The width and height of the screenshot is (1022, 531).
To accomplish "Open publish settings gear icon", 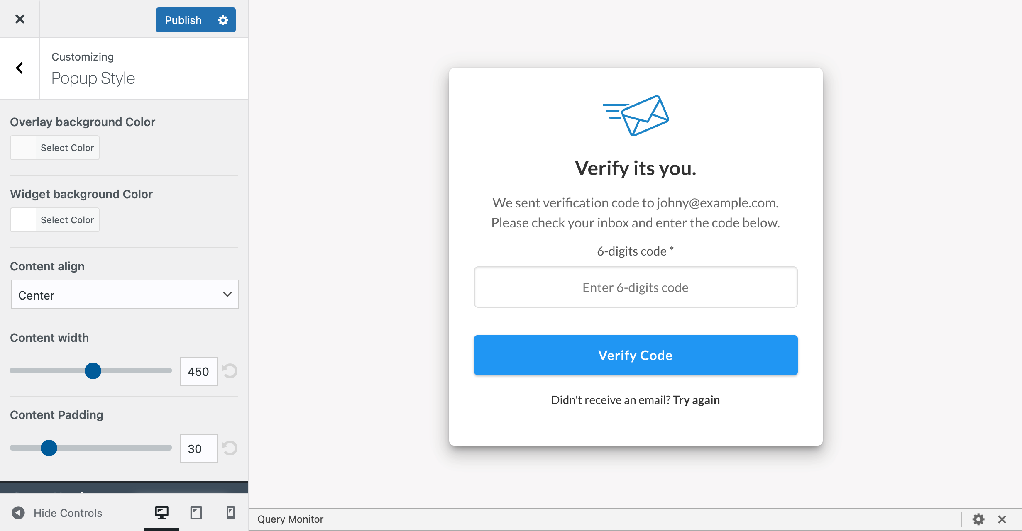I will pyautogui.click(x=222, y=19).
